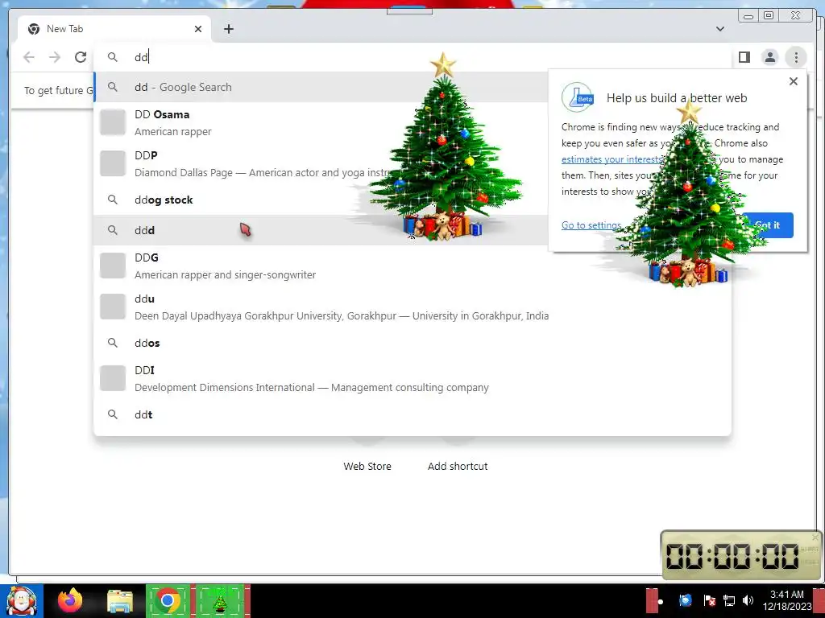Screen dimensions: 825x618
Task: Follow the 'estimates your interests' link
Action: (611, 159)
